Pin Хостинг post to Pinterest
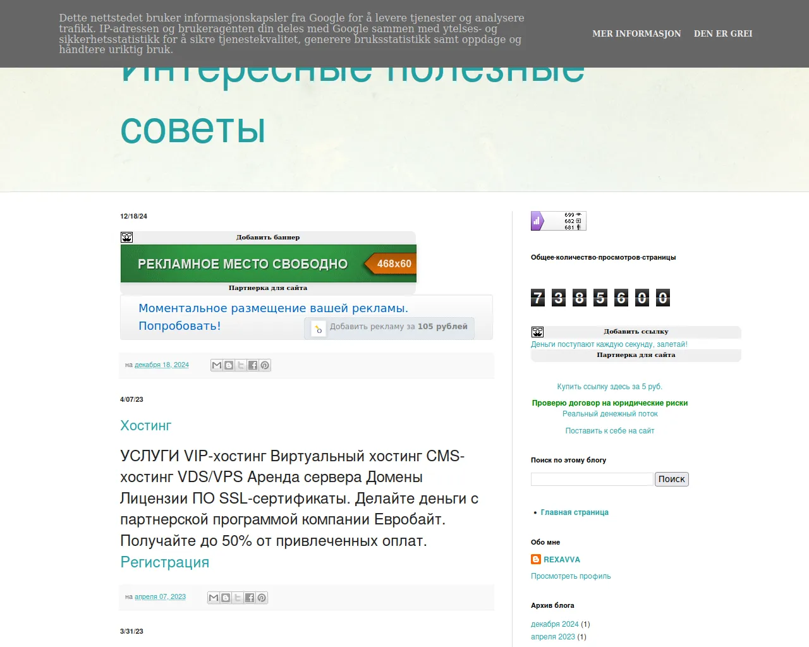 point(262,598)
